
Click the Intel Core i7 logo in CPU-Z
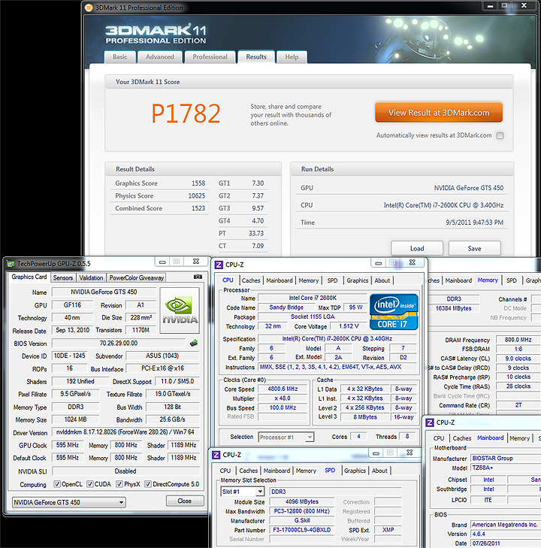(394, 312)
